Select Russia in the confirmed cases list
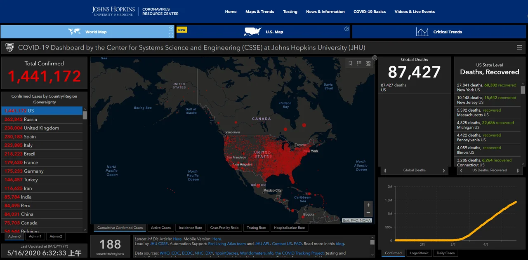This screenshot has height=260, width=528. (42, 119)
